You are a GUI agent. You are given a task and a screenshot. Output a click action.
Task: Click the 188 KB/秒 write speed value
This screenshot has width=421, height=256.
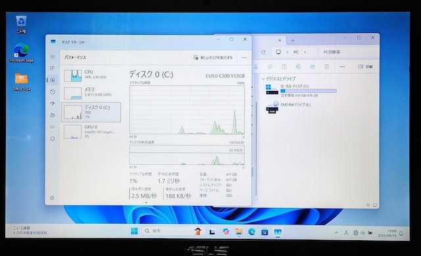(x=178, y=196)
